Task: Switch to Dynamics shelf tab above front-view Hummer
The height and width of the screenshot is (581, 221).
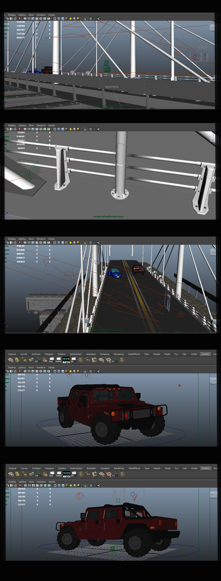Action: (105, 354)
